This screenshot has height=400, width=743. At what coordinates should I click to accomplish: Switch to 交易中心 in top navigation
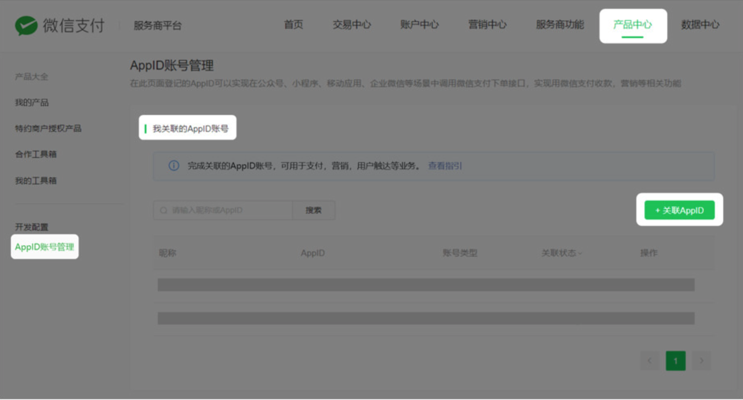tap(351, 25)
